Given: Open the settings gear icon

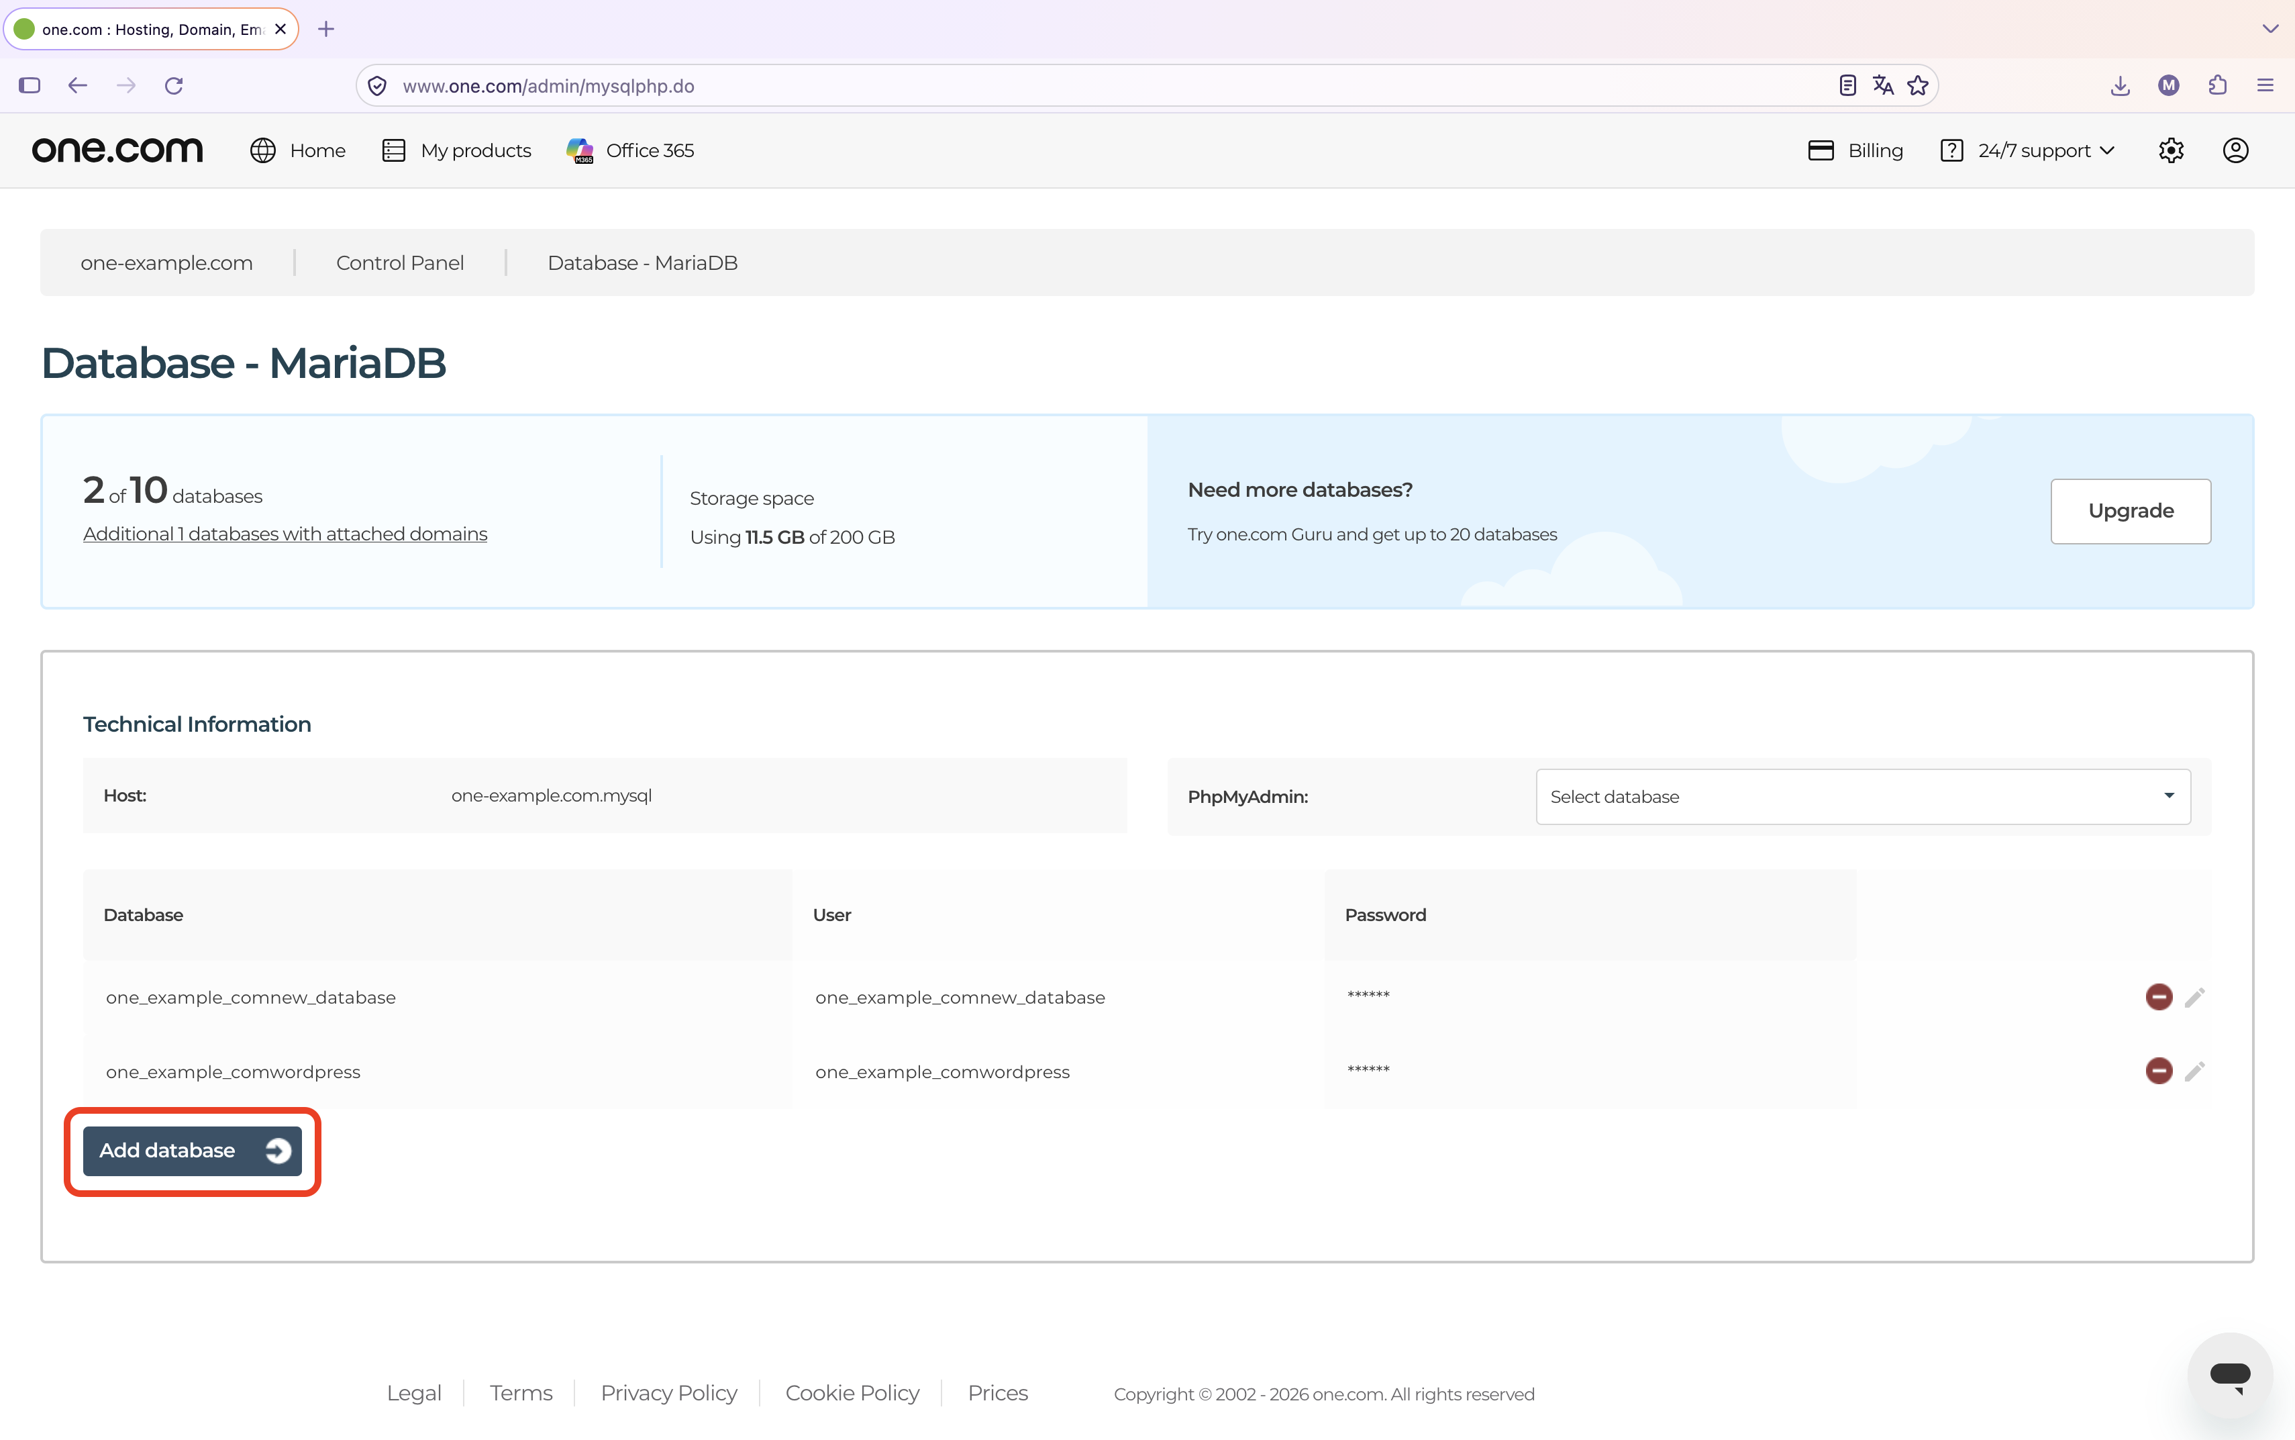Looking at the screenshot, I should pyautogui.click(x=2170, y=150).
